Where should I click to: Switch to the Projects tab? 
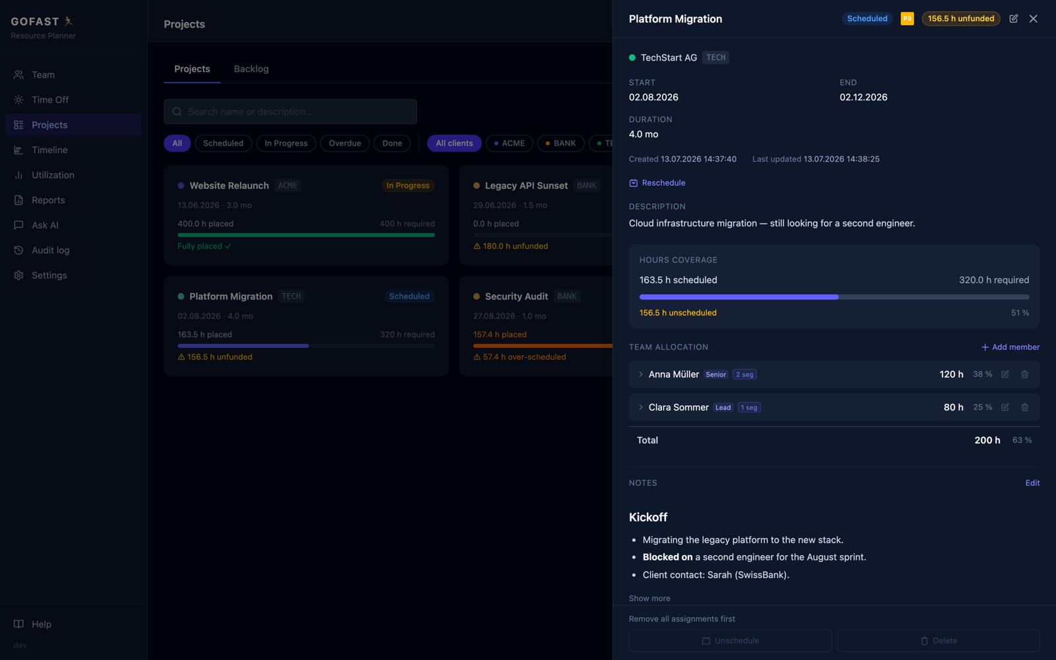(192, 69)
